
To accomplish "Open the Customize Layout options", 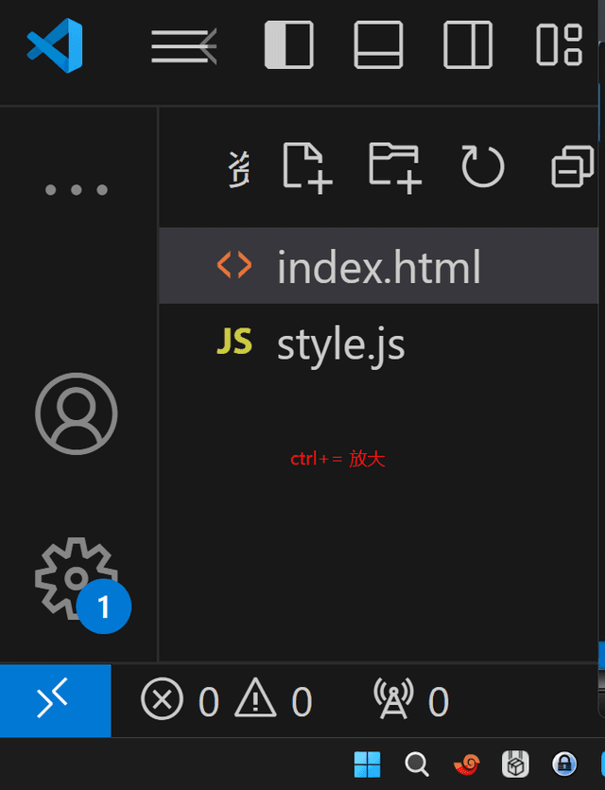I will [559, 45].
